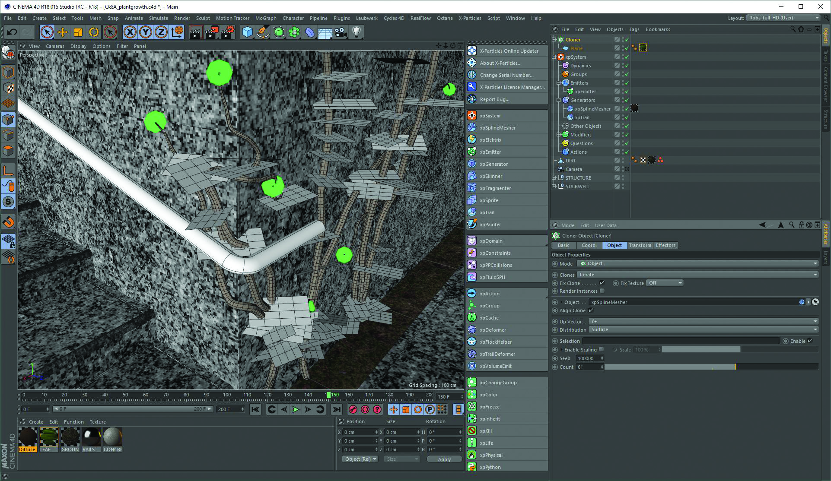
Task: Click the xpFreeze palette icon
Action: (472, 407)
